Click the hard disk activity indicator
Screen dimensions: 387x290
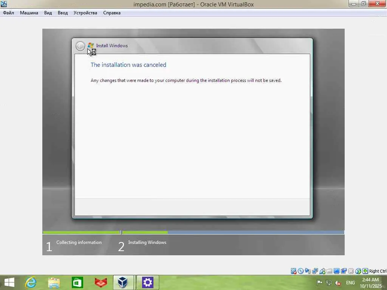pyautogui.click(x=293, y=271)
